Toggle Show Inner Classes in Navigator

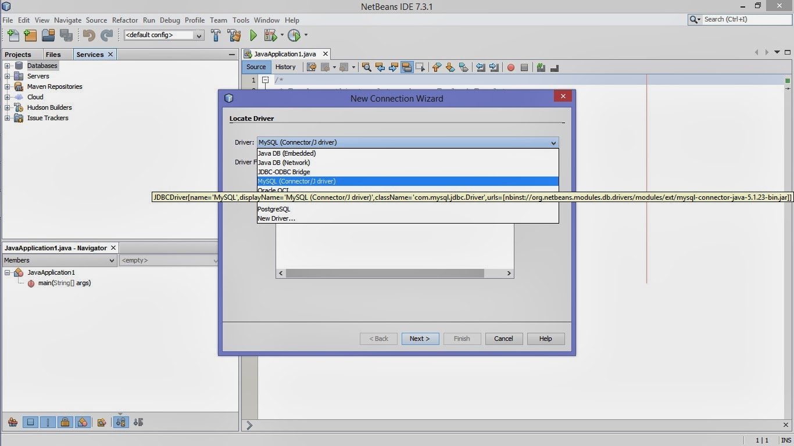83,422
